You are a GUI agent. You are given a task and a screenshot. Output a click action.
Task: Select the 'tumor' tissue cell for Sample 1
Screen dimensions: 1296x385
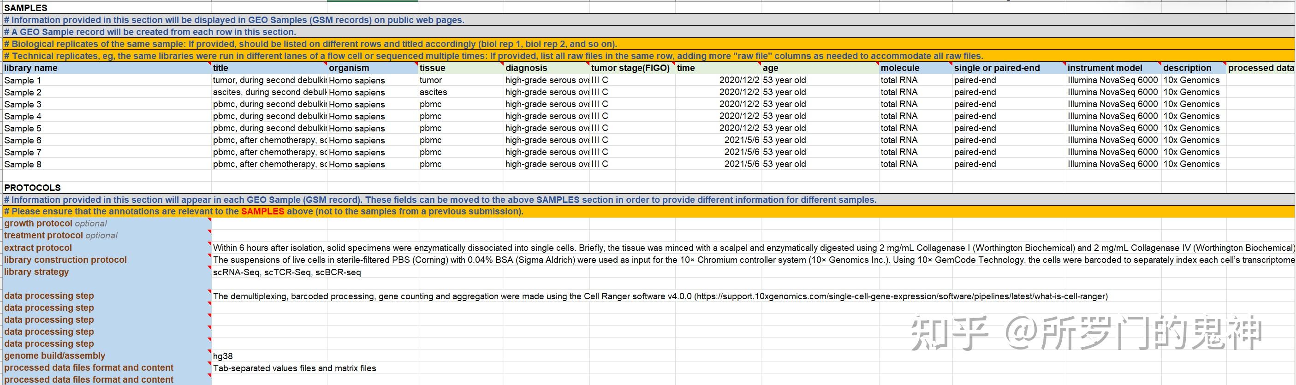[x=431, y=80]
